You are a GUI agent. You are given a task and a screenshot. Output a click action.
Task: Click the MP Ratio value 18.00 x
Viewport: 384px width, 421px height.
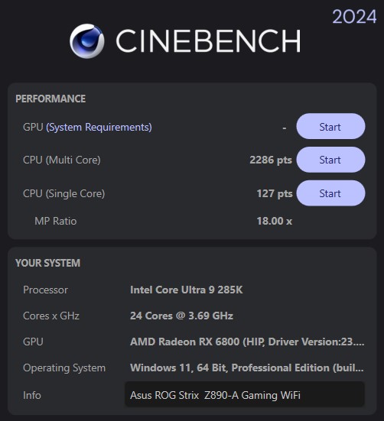(275, 221)
